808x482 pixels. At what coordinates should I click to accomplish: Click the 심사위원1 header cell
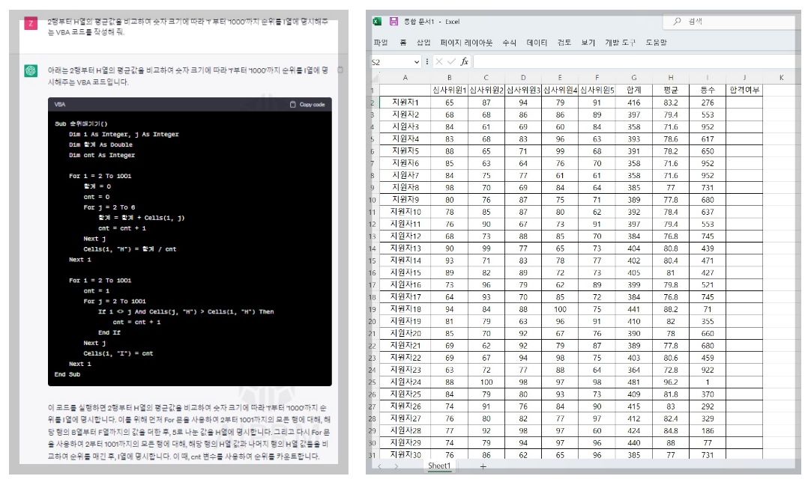450,90
